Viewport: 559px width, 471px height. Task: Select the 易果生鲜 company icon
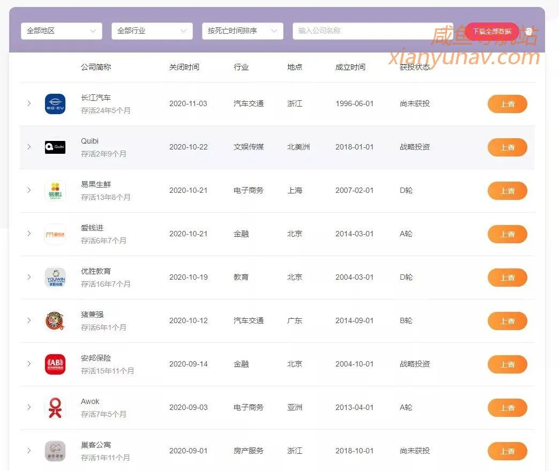click(55, 190)
